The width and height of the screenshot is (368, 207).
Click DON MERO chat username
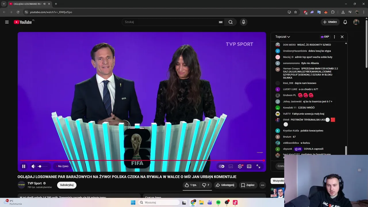tap(289, 45)
